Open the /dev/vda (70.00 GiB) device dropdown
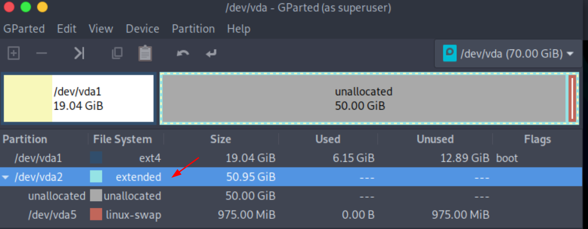Screen dimensions: 588x229 [x=508, y=54]
